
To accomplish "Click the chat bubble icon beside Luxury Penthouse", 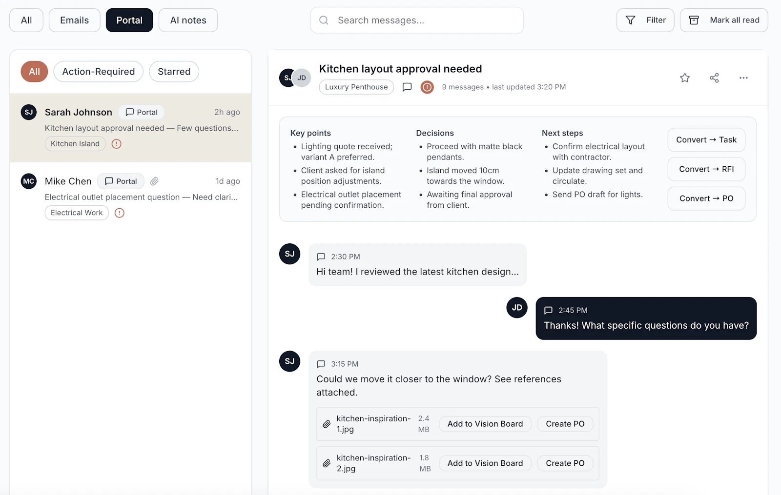I will pos(407,87).
